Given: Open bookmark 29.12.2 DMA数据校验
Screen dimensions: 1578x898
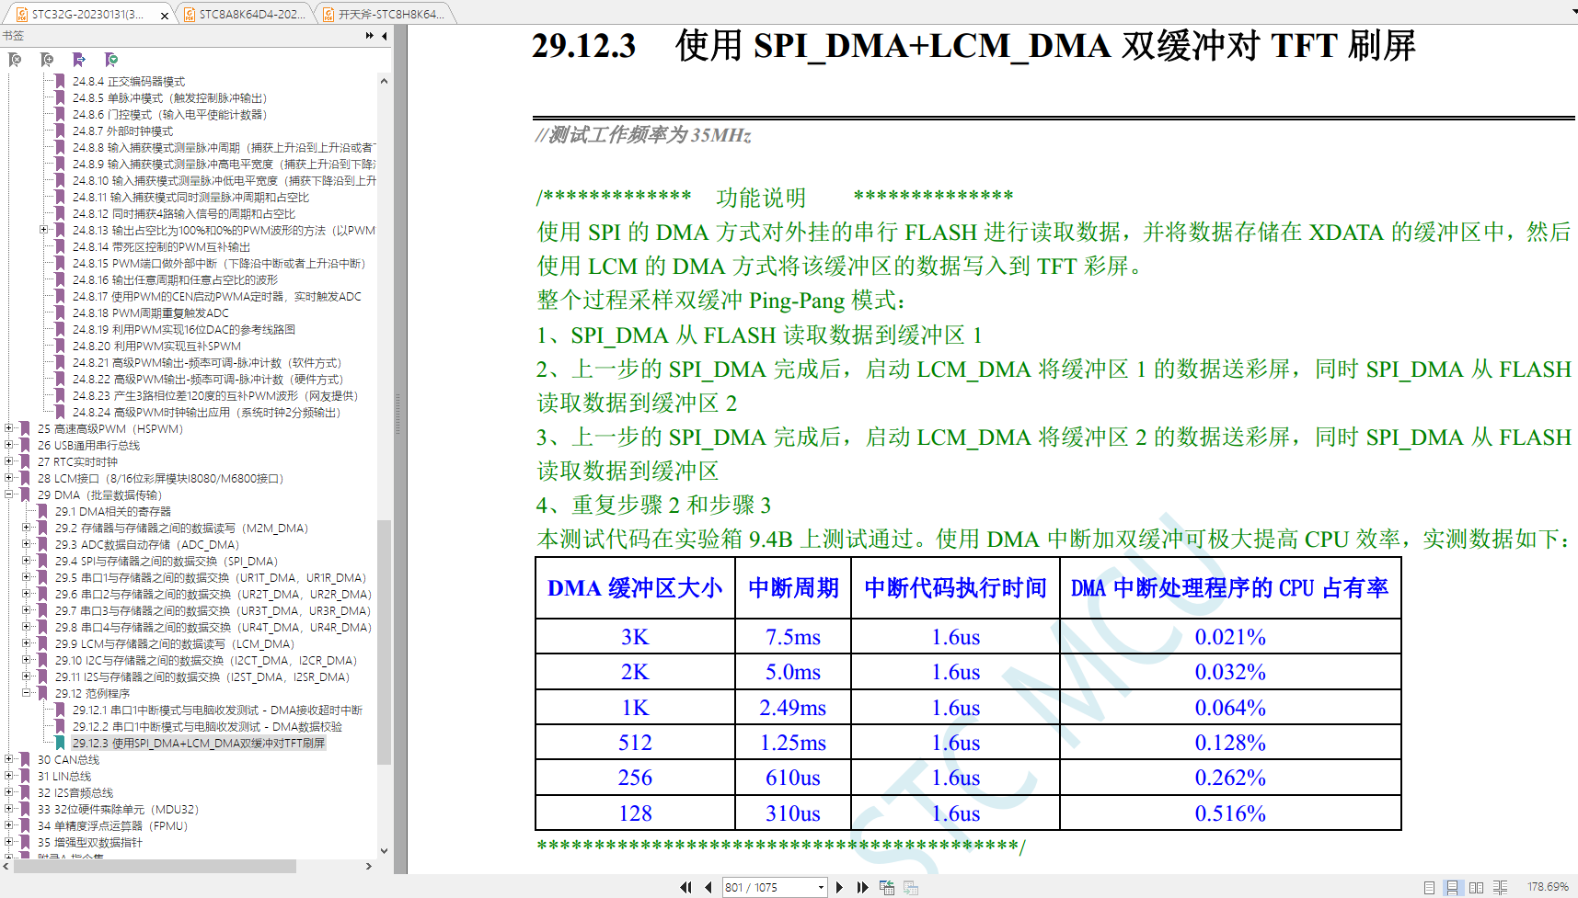Looking at the screenshot, I should coord(207,727).
